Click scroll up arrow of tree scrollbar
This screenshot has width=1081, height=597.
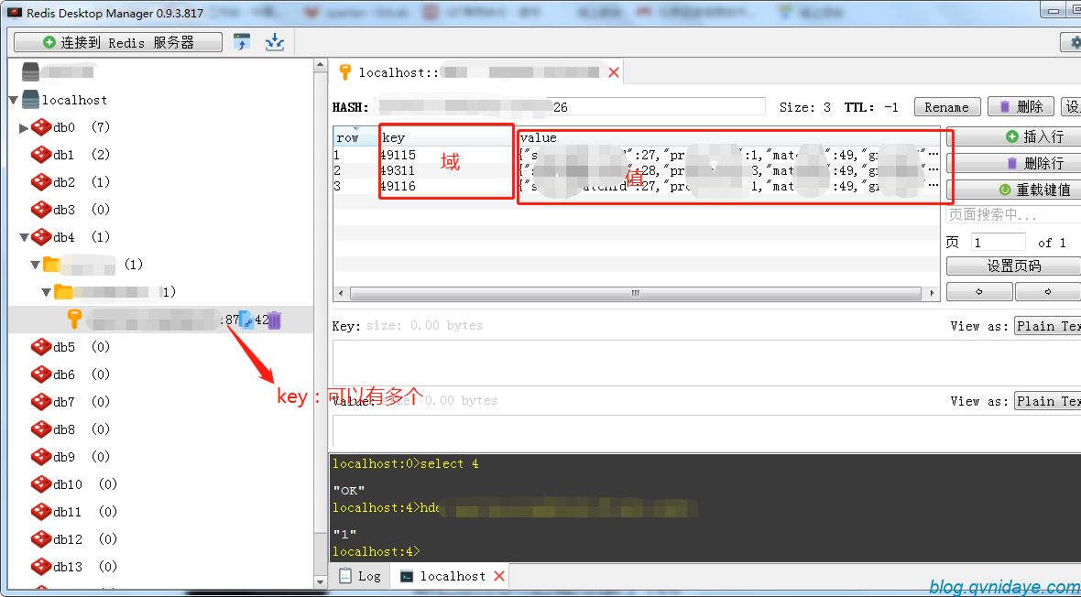tap(320, 66)
